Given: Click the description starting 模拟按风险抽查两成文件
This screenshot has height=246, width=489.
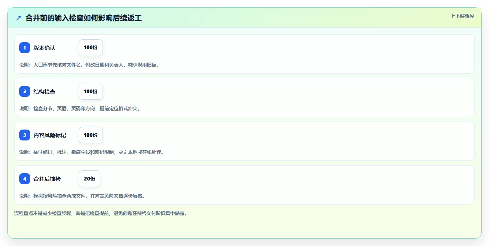Looking at the screenshot, I should point(82,196).
